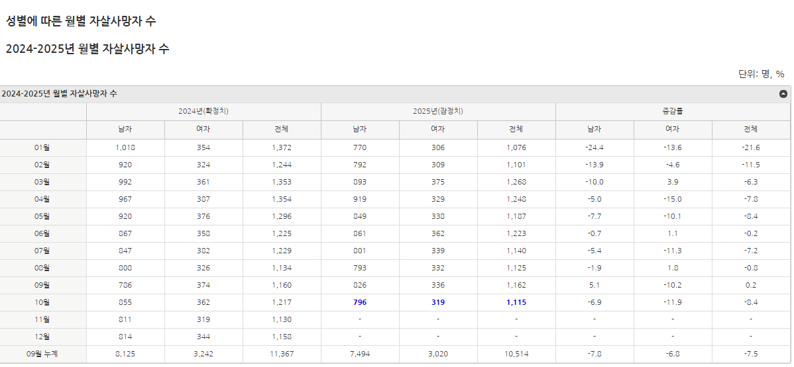
Task: Click the 증감률 column group header
Action: tap(673, 111)
